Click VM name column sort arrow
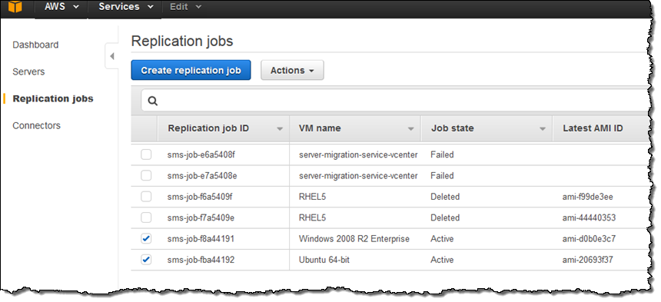This screenshot has width=661, height=302. 411,129
